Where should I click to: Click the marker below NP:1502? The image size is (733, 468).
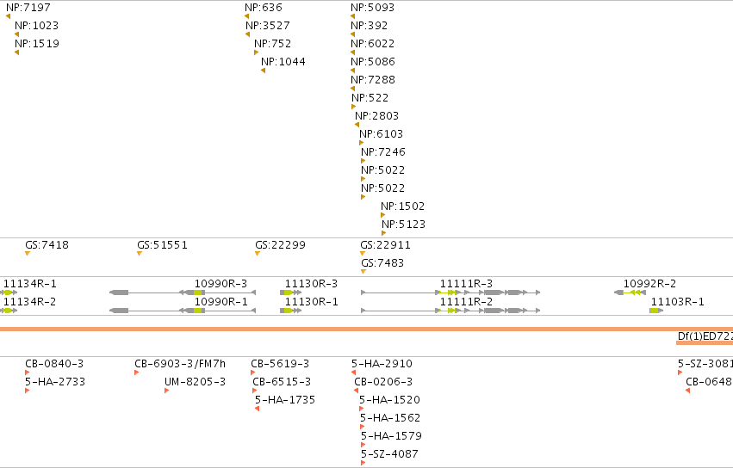382,215
